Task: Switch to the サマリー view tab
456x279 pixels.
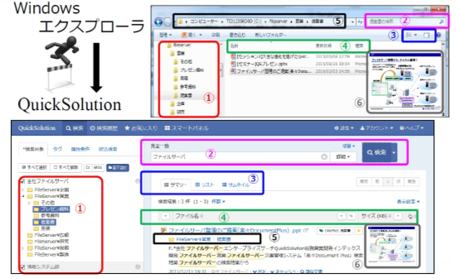Action: tap(176, 185)
